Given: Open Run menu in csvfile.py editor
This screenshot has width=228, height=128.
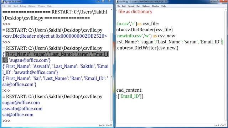Looking at the screenshot, I should pyautogui.click(x=138, y=6).
